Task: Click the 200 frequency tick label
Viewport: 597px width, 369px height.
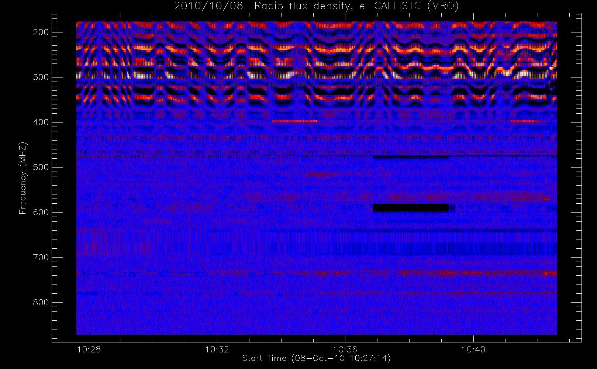Action: pos(41,32)
